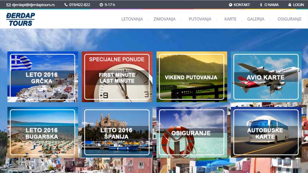Open the Đerdap Tours logo home link

(20, 19)
